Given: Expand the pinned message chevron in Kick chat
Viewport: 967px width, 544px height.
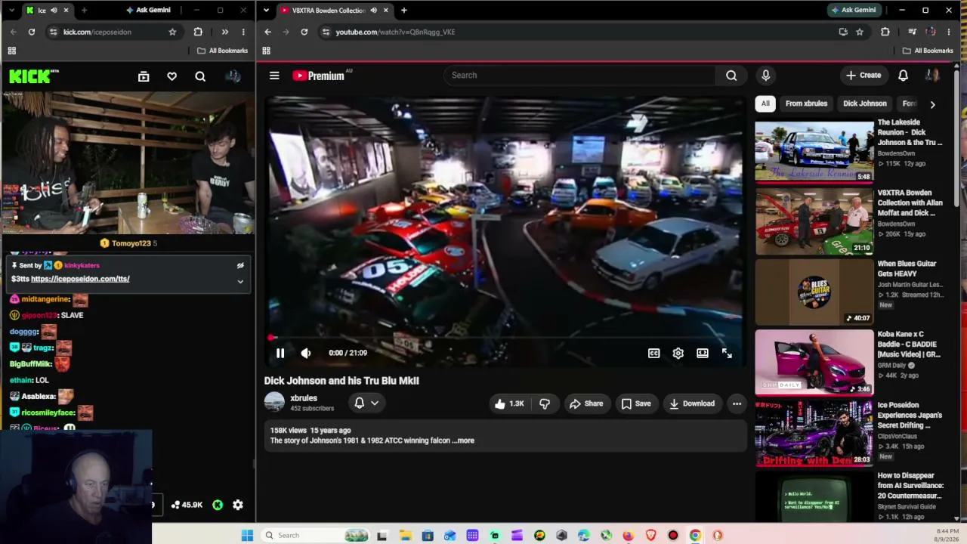Looking at the screenshot, I should 240,282.
